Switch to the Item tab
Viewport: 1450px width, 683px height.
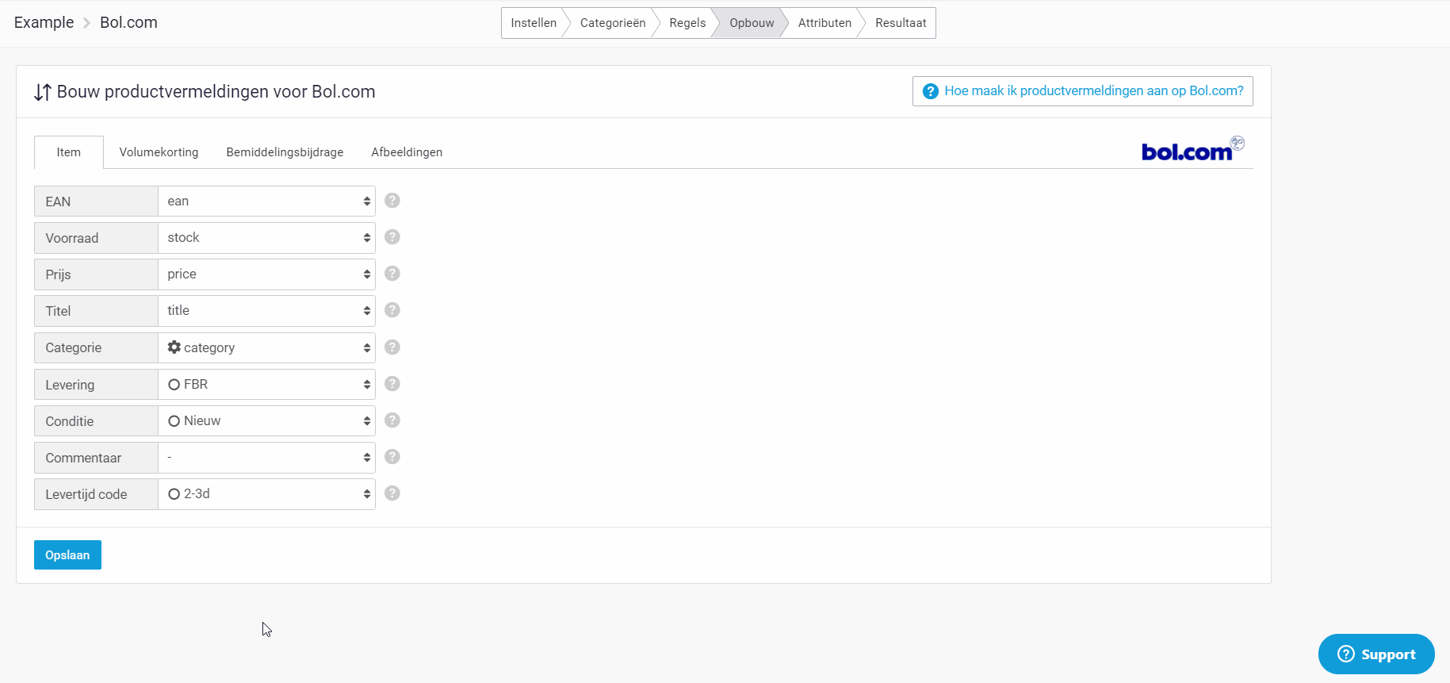coord(69,152)
